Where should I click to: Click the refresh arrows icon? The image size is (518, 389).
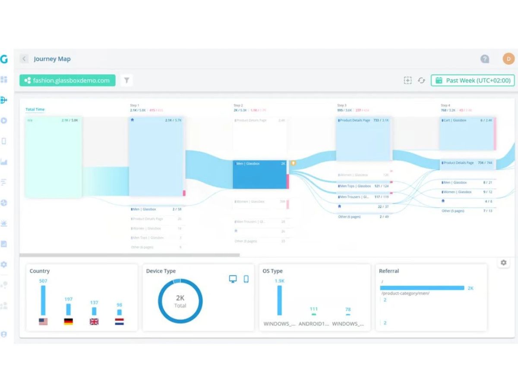click(422, 80)
